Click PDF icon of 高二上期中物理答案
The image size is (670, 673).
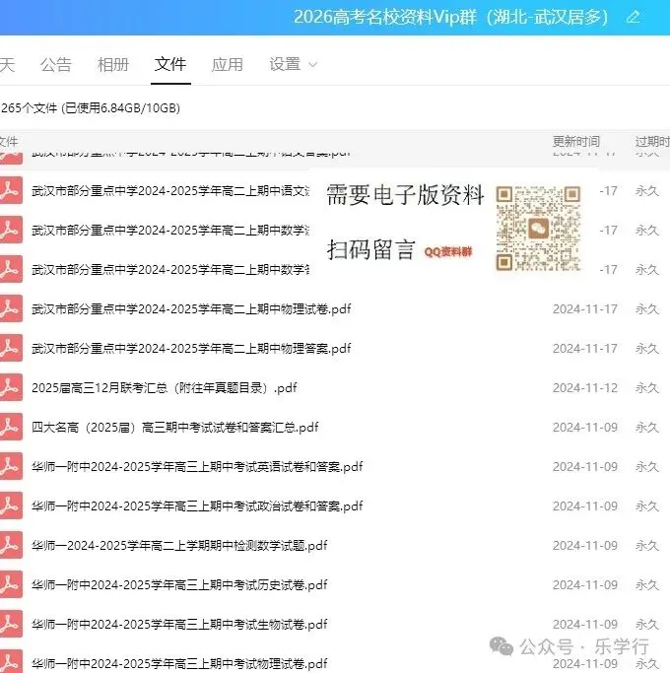(10, 348)
